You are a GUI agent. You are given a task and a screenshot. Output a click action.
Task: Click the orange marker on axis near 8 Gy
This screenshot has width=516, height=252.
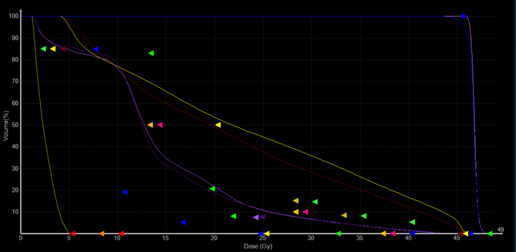(102, 234)
